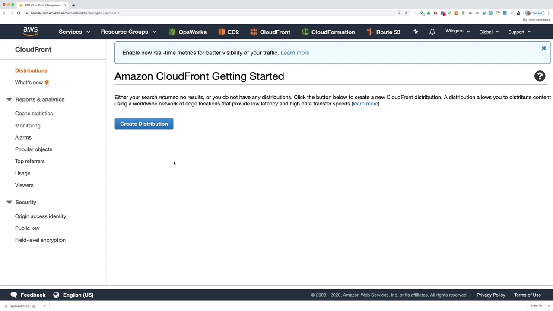This screenshot has width=553, height=311.
Task: Open the Route 53 shortcut
Action: (383, 32)
